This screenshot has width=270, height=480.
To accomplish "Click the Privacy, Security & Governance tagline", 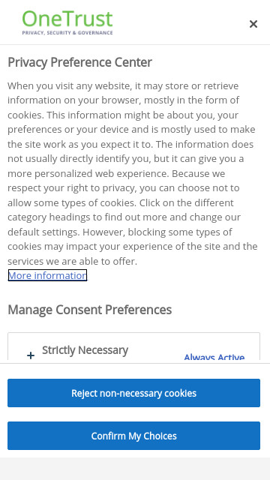I will pos(67,32).
